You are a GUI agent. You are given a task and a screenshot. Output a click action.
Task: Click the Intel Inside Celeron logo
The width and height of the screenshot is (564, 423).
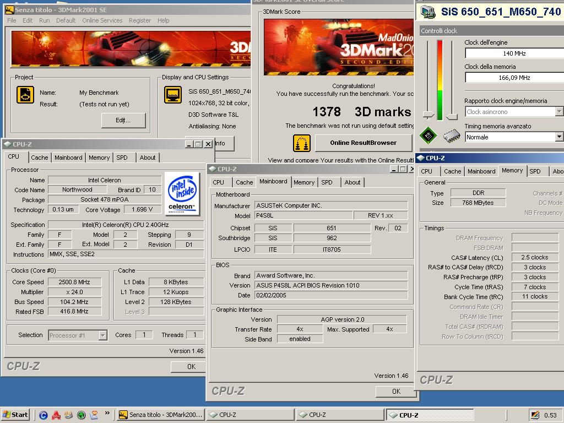click(x=182, y=193)
